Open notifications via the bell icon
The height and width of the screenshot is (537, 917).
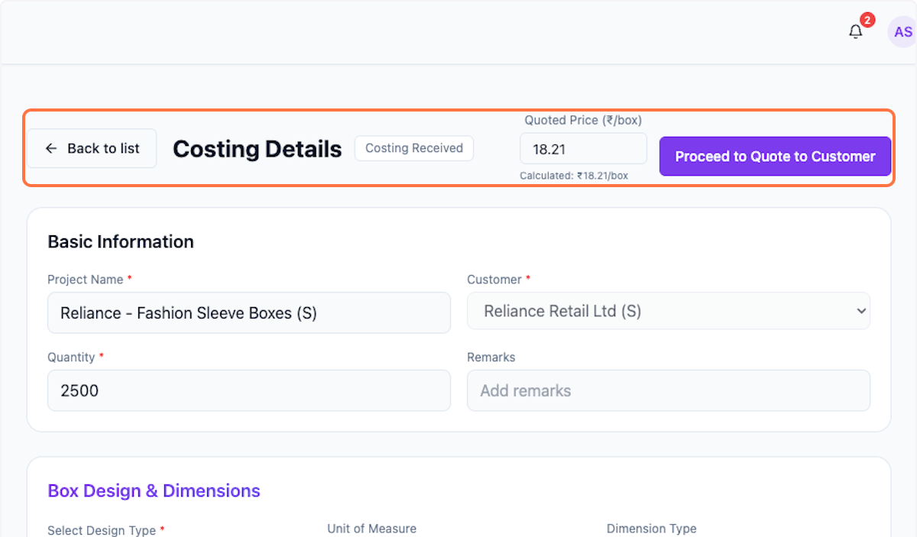(x=855, y=31)
